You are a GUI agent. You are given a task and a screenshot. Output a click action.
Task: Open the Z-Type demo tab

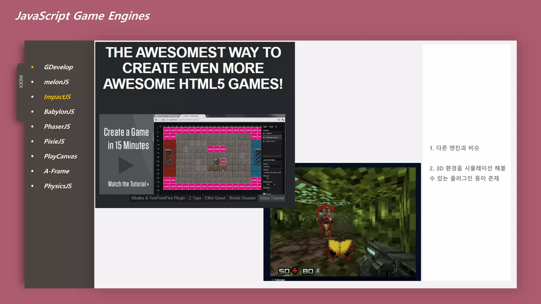click(195, 198)
